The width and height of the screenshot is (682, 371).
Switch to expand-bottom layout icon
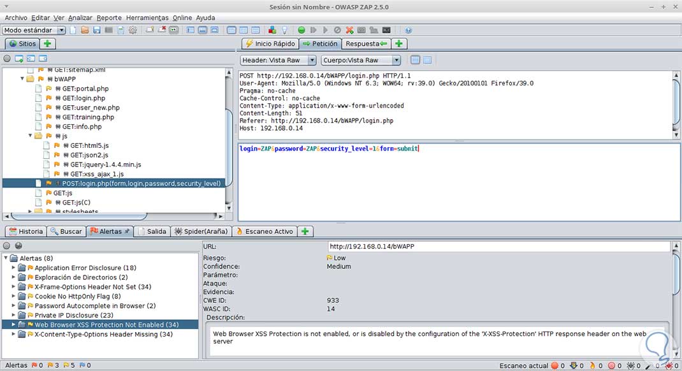[x=202, y=30]
